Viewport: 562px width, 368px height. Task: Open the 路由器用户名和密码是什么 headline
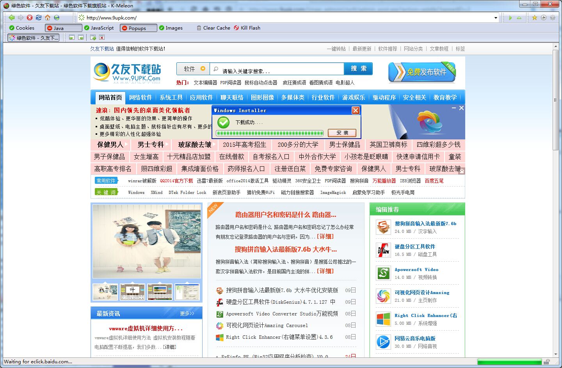point(286,215)
